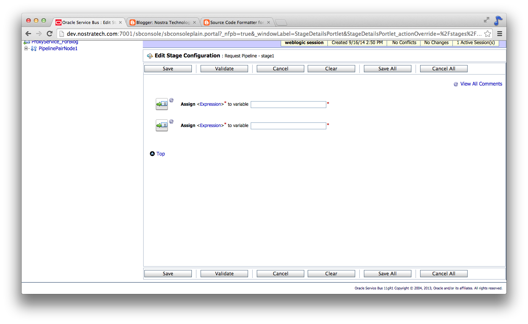Select PipelinePairNode1 in the tree
Image resolution: width=528 pixels, height=324 pixels.
(58, 49)
